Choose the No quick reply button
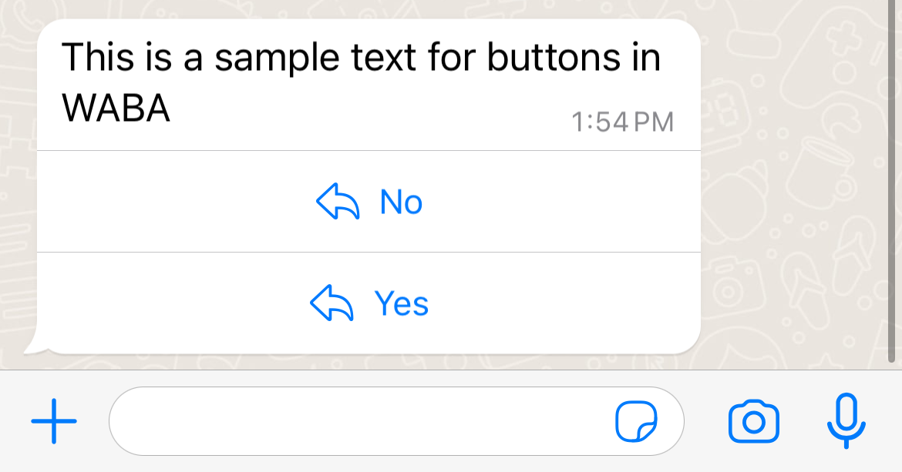The width and height of the screenshot is (902, 472). [401, 202]
